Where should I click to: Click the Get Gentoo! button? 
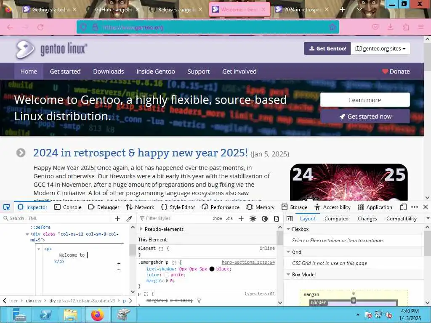327,49
